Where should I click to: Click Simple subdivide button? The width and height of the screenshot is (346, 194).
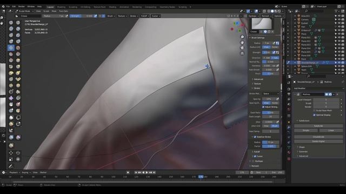[306, 130]
